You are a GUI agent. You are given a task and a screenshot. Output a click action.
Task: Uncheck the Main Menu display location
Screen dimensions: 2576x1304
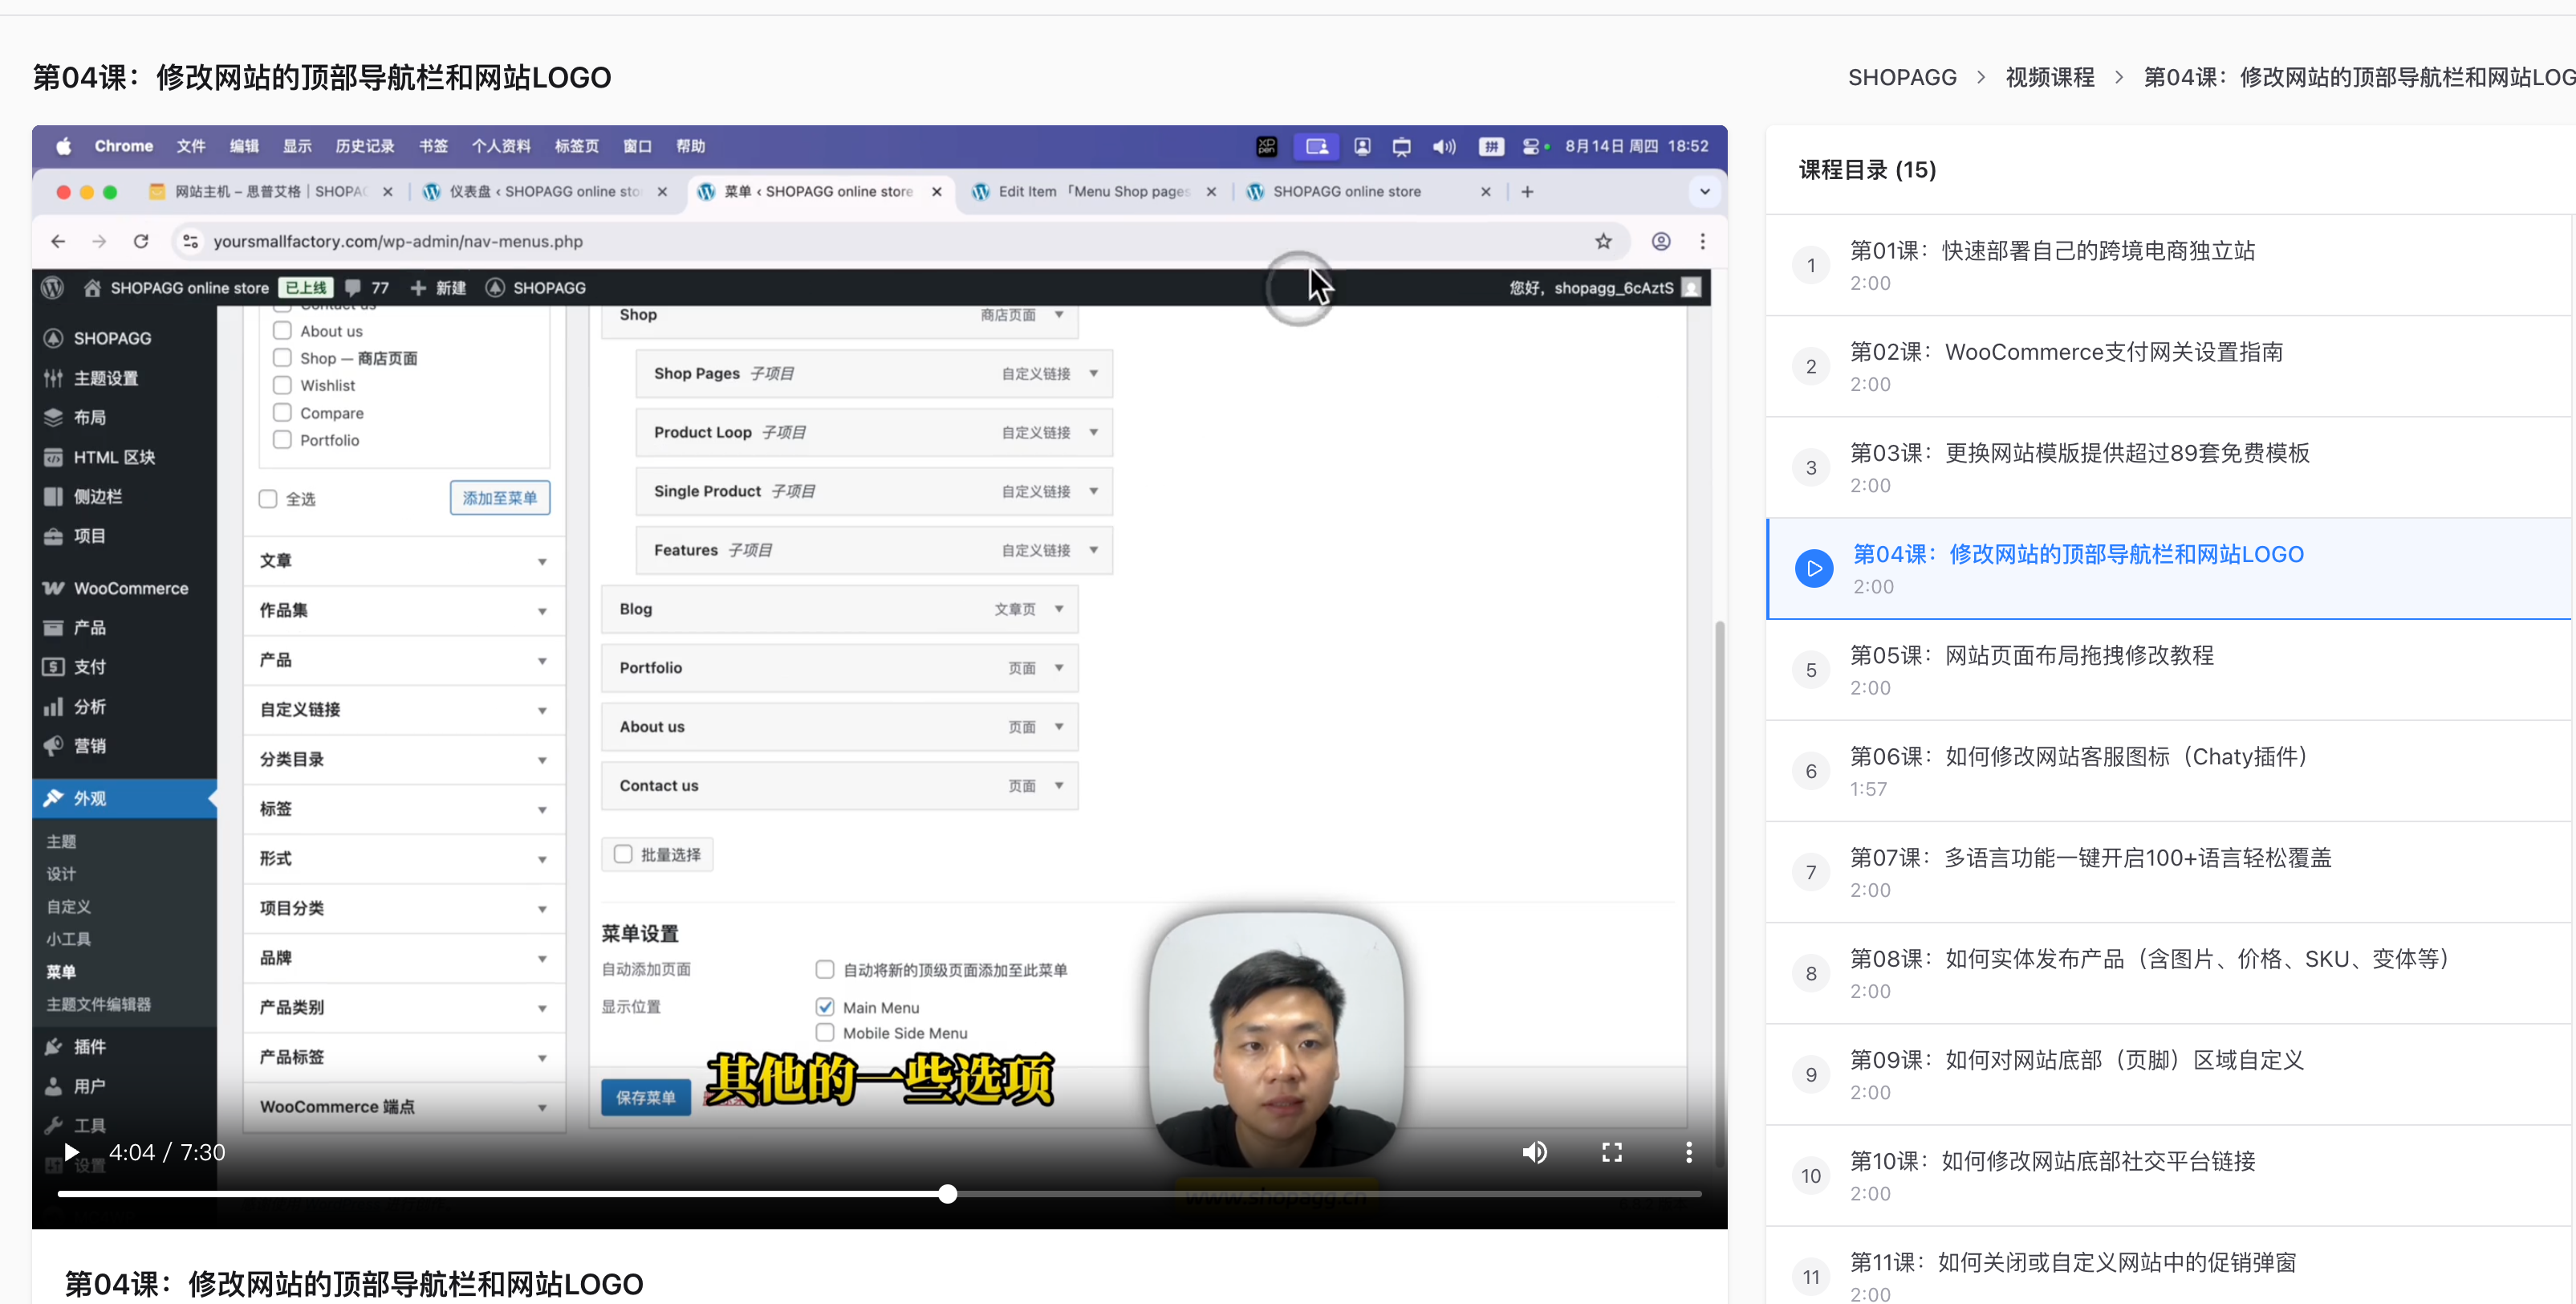tap(825, 1007)
